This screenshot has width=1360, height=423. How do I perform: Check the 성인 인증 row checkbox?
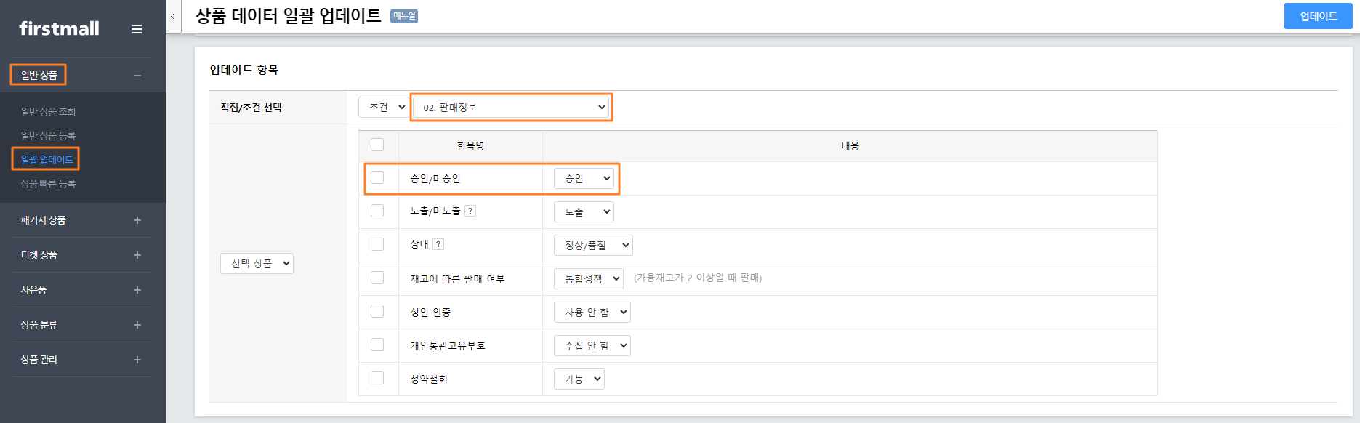pyautogui.click(x=377, y=311)
